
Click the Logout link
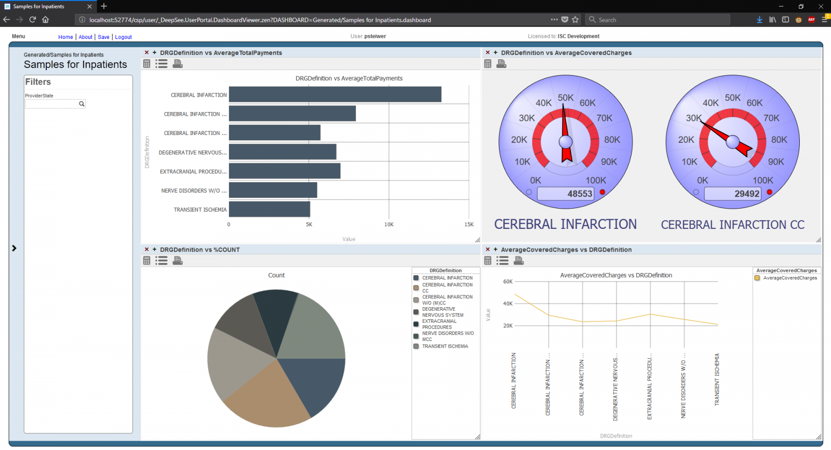pos(123,37)
